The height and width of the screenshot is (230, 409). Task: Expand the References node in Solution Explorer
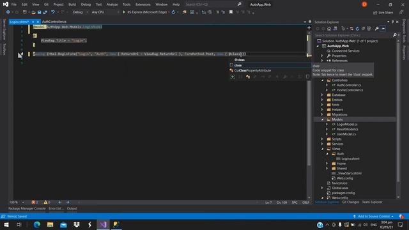coord(322,61)
